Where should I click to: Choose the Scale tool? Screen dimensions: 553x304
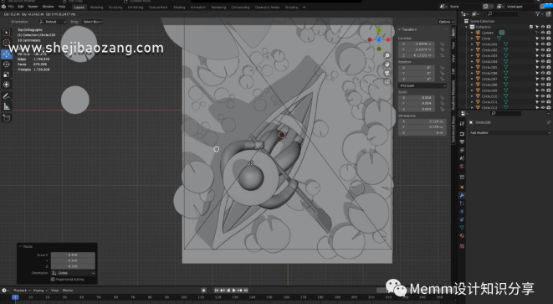(x=7, y=75)
